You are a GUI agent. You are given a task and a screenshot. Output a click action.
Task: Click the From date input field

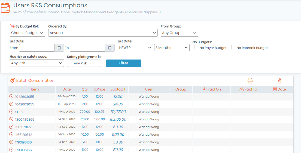pyautogui.click(x=37, y=48)
